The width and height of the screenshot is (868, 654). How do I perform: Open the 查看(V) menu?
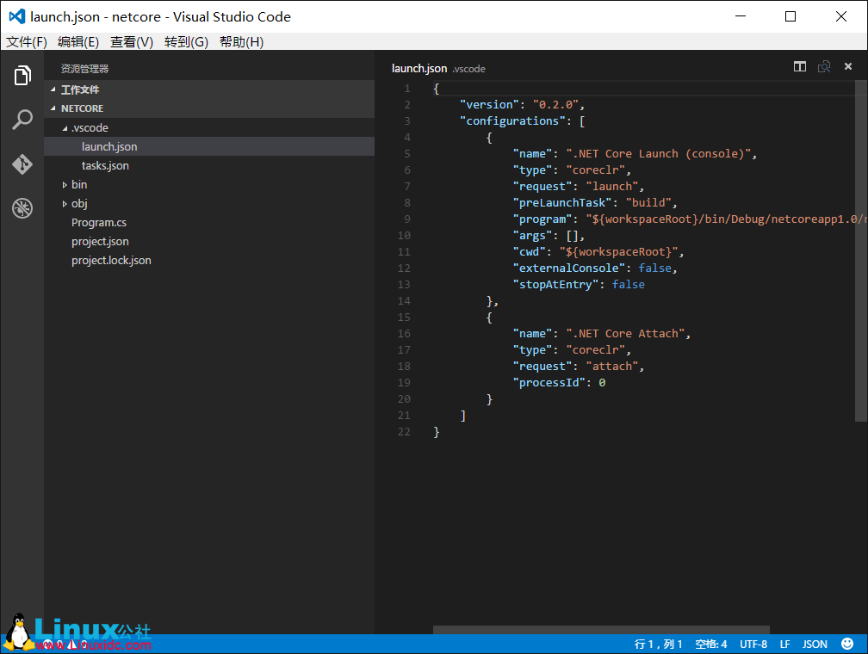tap(132, 42)
